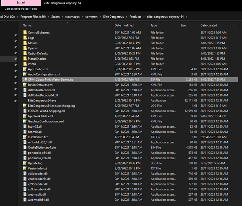The width and height of the screenshot is (242, 206).
Task: Select the AppConfig.xml file icon
Action: pyautogui.click(x=25, y=69)
